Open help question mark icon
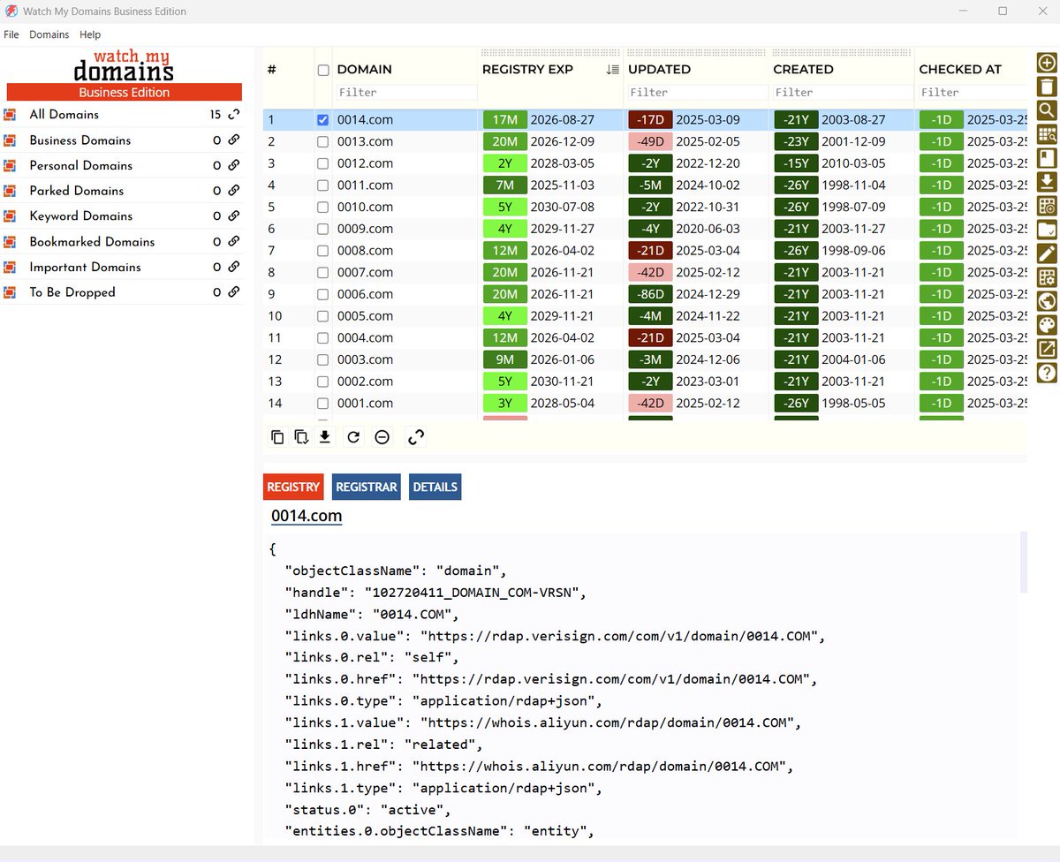 pos(1047,373)
